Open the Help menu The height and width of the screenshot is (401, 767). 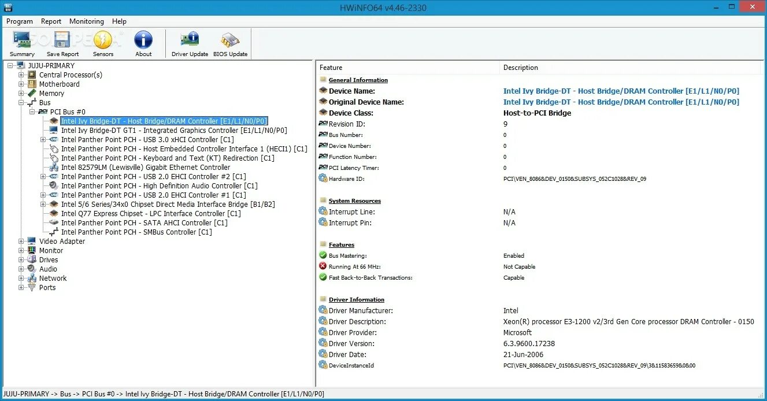pyautogui.click(x=119, y=21)
